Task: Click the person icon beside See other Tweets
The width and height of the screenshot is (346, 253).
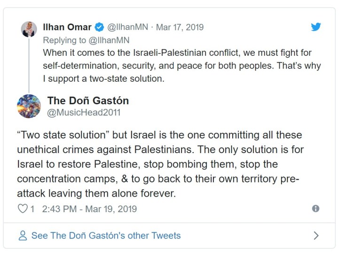Action: point(23,236)
